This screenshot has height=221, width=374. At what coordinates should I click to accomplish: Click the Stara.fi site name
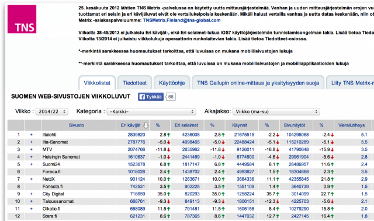(50, 216)
